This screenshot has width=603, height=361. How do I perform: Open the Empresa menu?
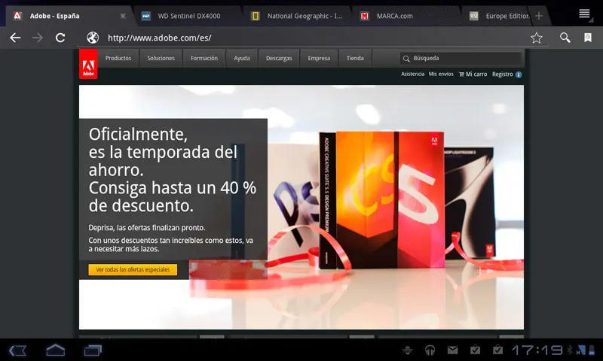[x=319, y=58]
